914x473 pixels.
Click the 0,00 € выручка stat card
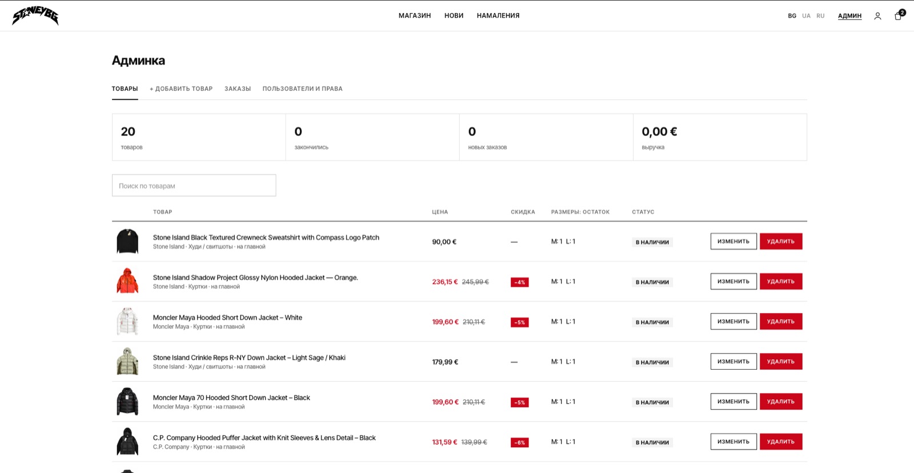coord(720,137)
